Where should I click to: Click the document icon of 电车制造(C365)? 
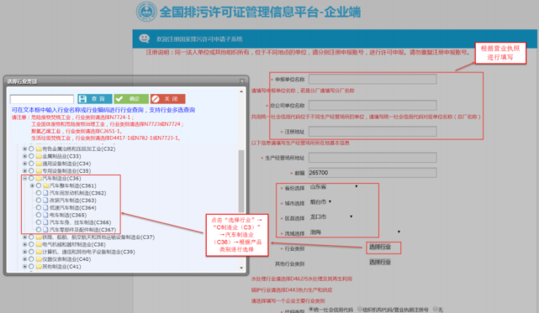point(45,215)
